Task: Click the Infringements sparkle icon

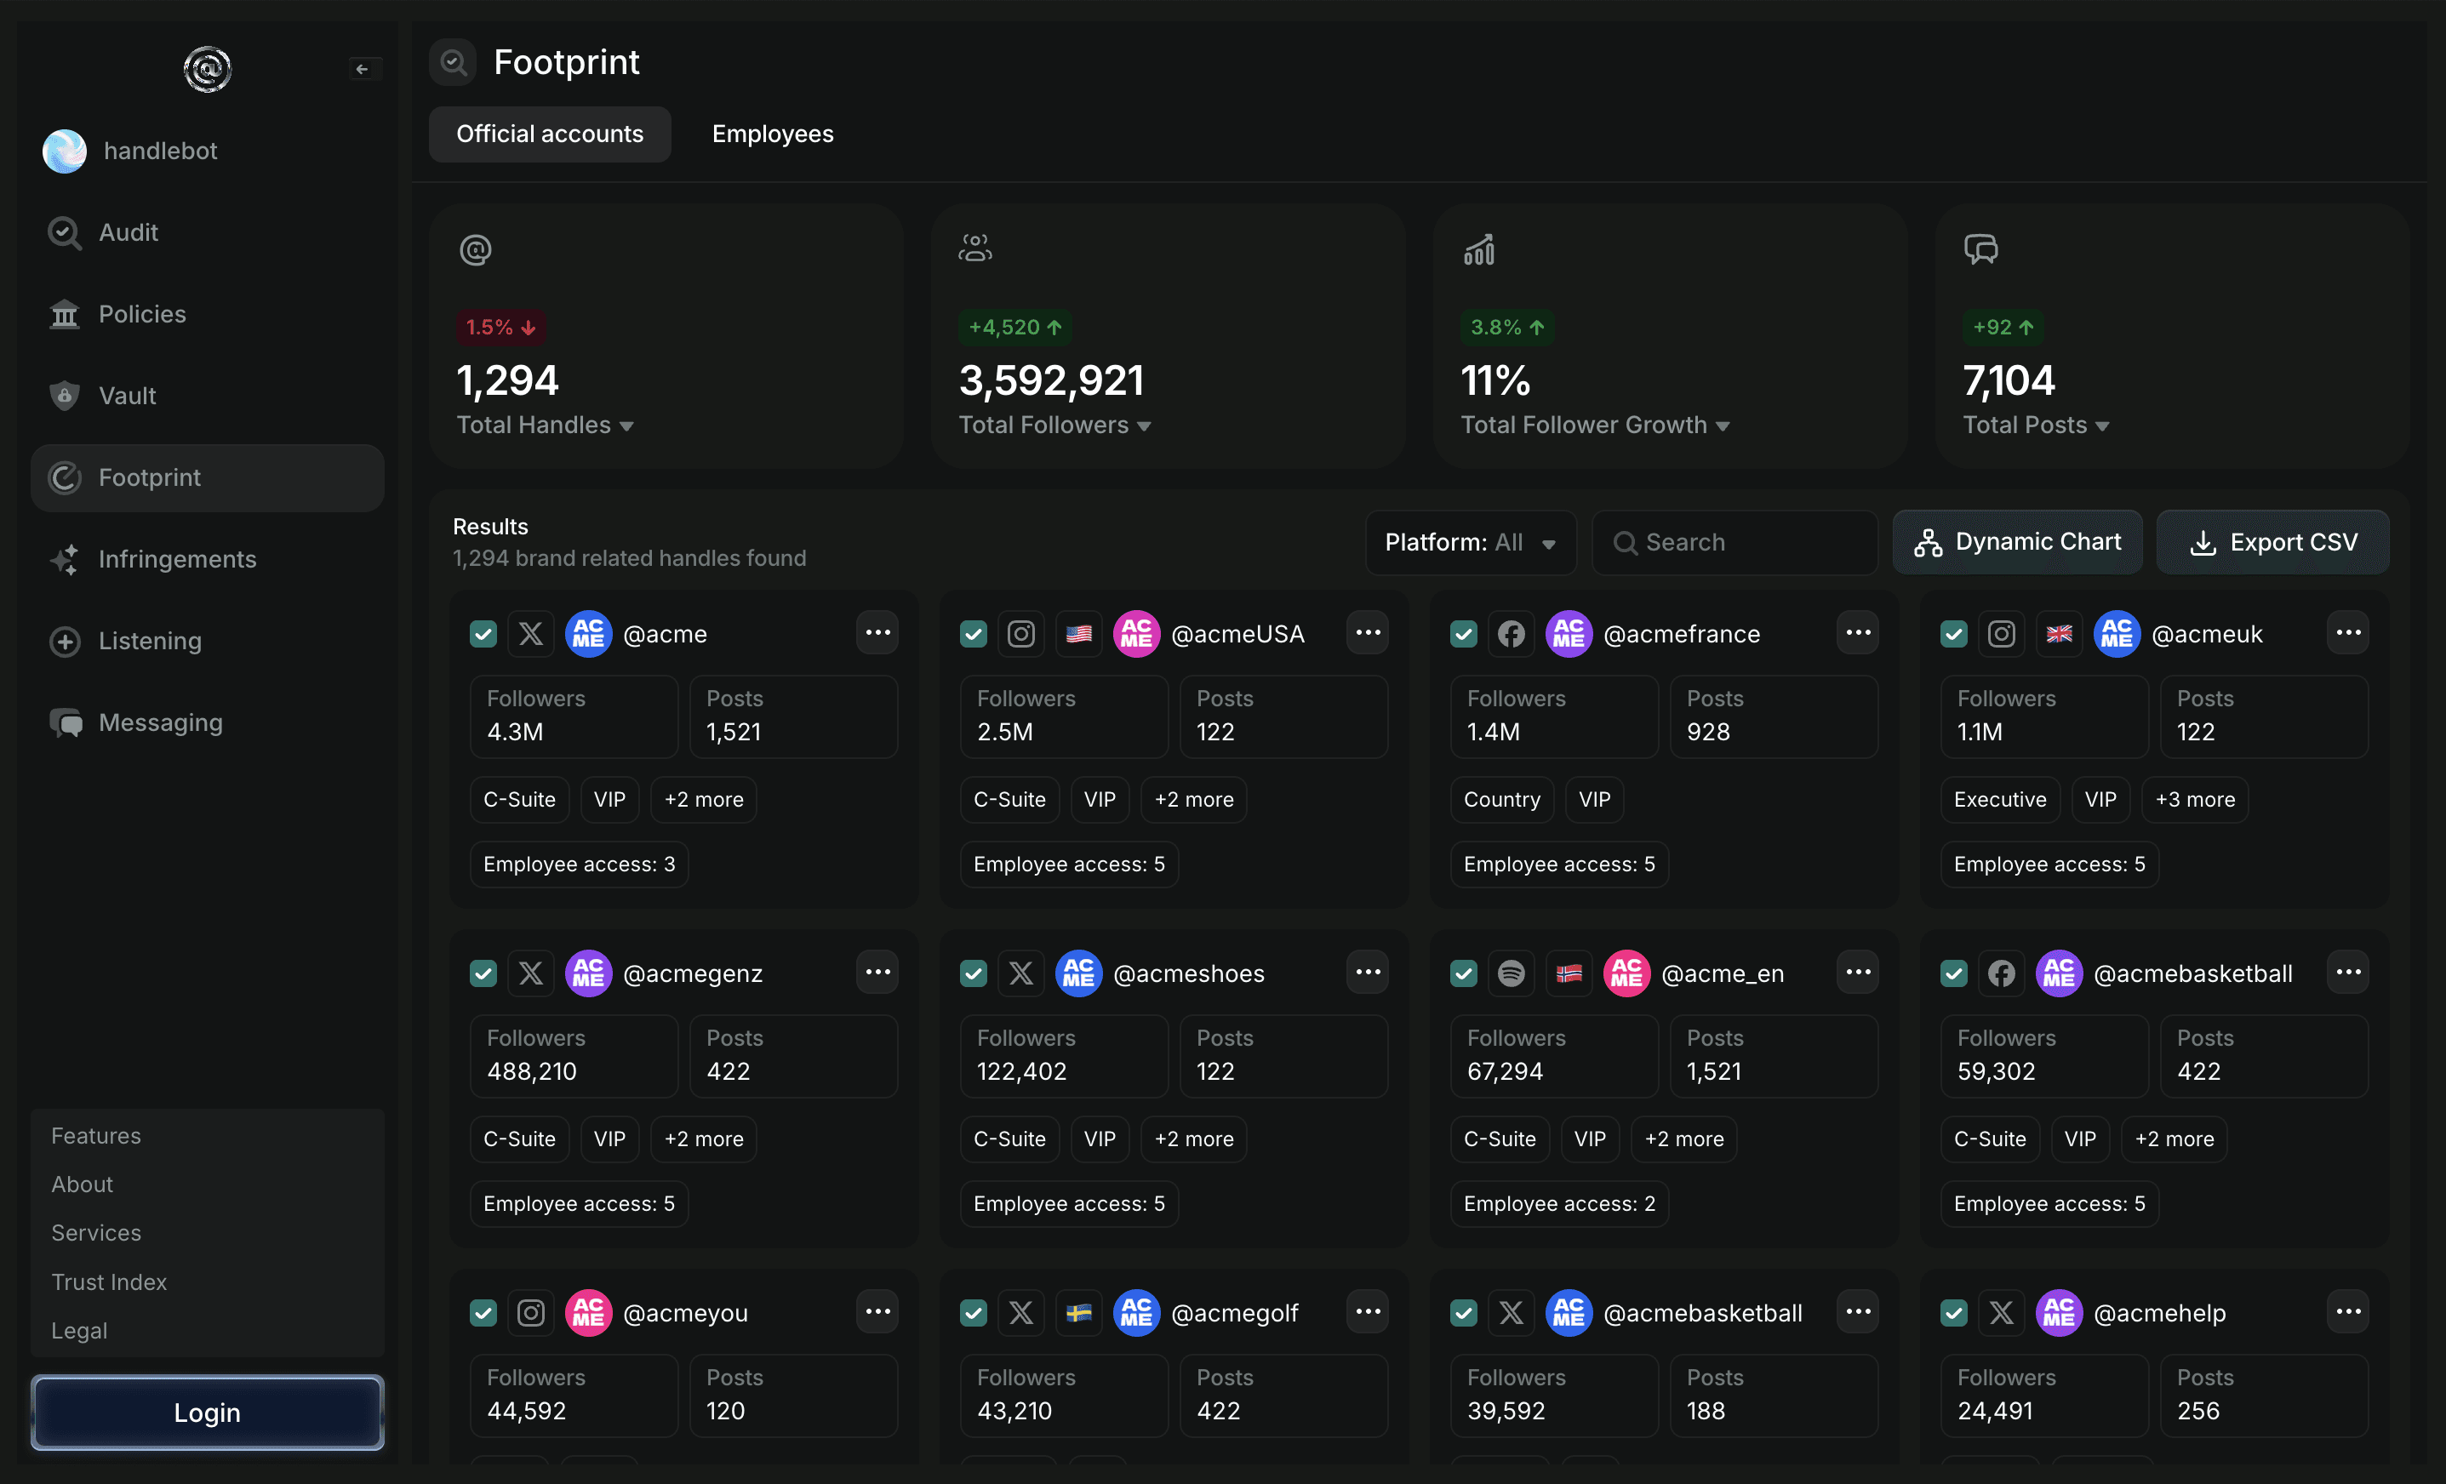Action: click(65, 559)
